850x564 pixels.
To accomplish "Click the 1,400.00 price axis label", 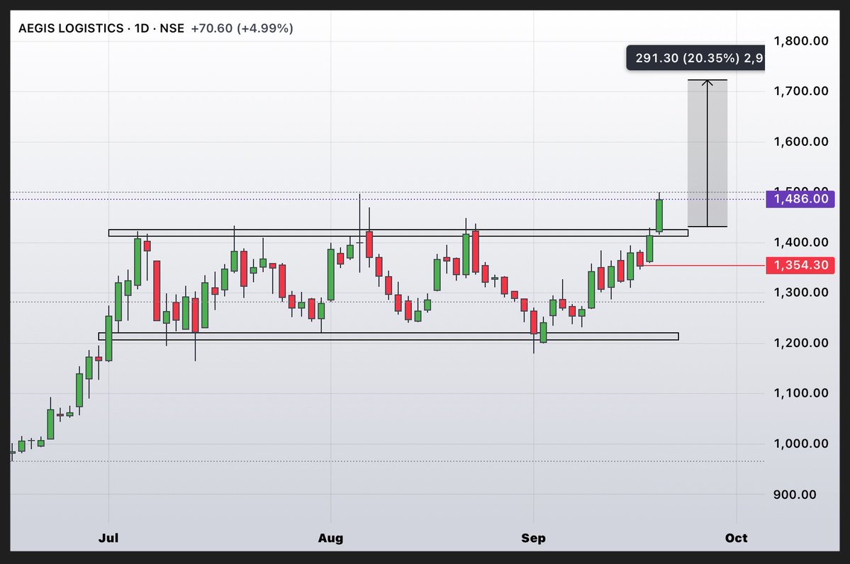I will point(800,242).
